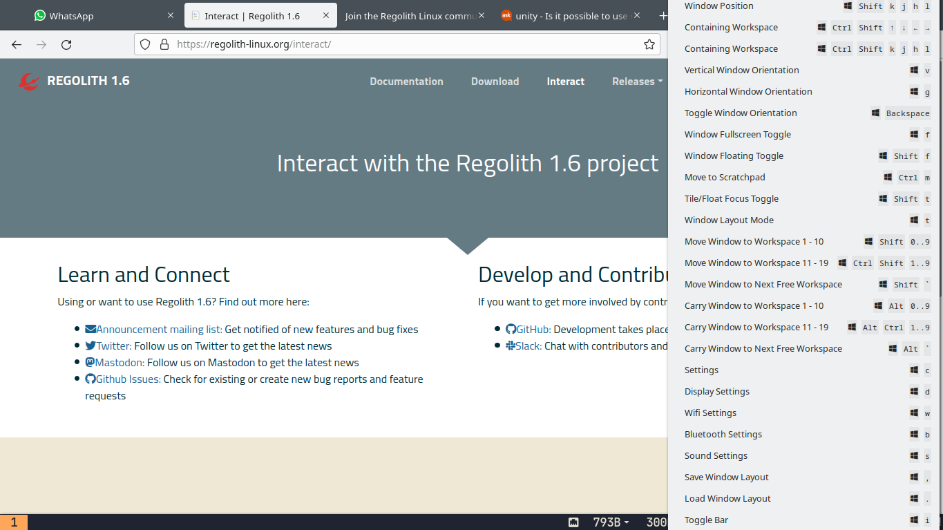
Task: Click the Super key icon in the Settings row
Action: (x=914, y=370)
